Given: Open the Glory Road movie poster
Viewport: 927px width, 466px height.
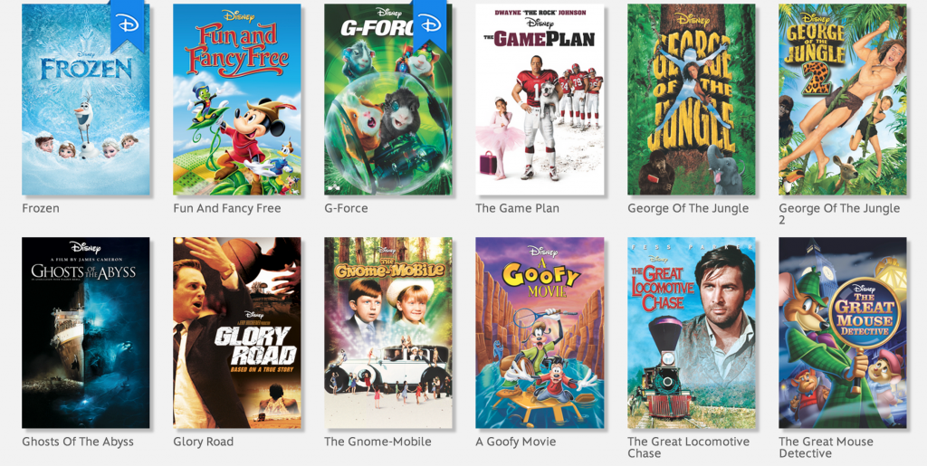Looking at the screenshot, I should coord(237,332).
